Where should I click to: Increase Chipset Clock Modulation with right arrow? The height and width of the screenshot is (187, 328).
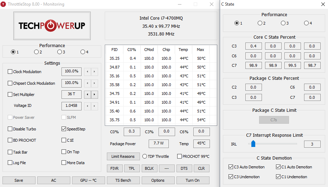click(94, 83)
